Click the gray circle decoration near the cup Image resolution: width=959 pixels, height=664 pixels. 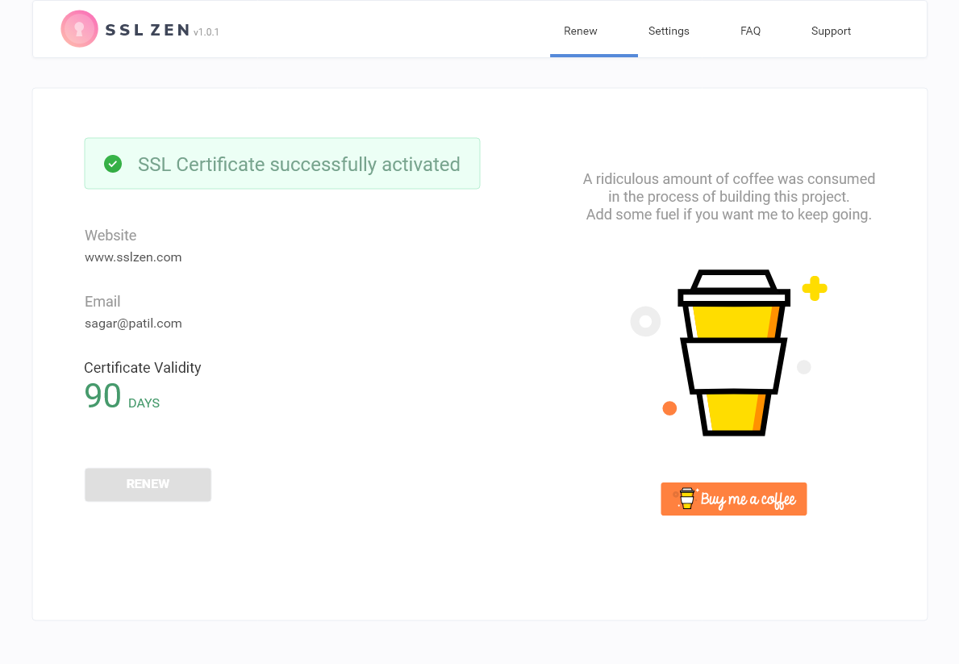point(645,321)
